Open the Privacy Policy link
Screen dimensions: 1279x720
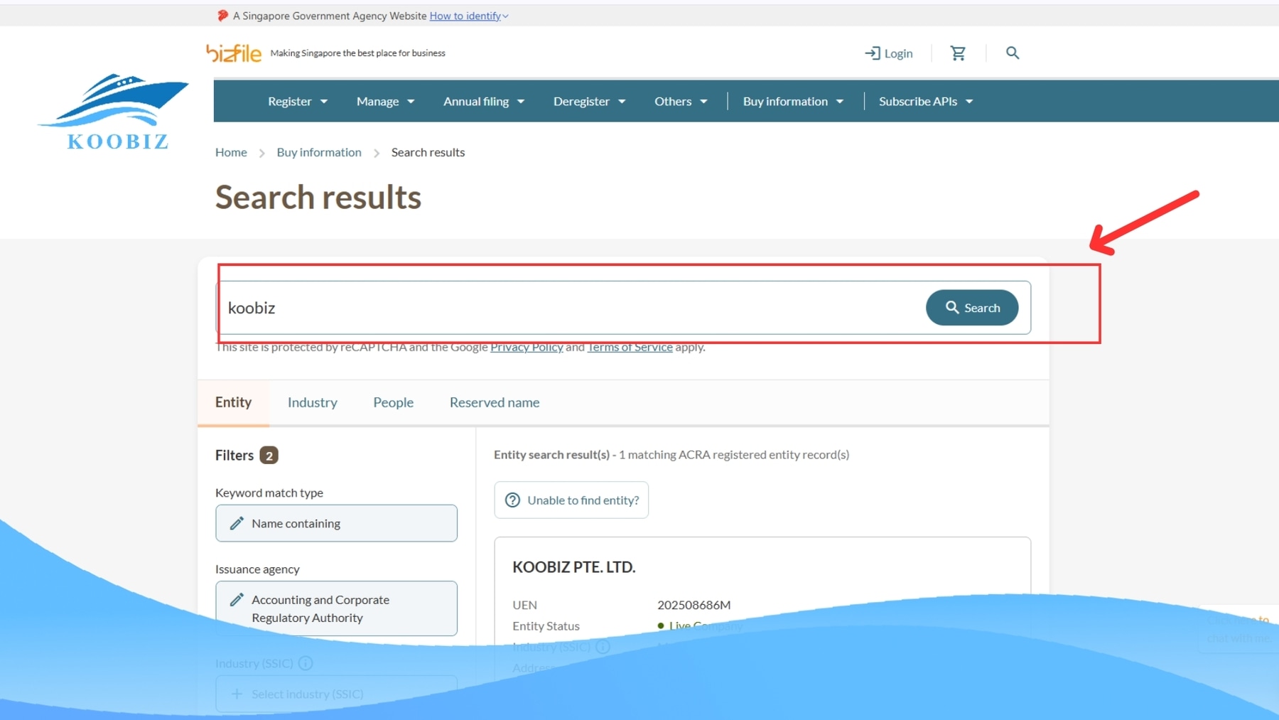pyautogui.click(x=526, y=347)
